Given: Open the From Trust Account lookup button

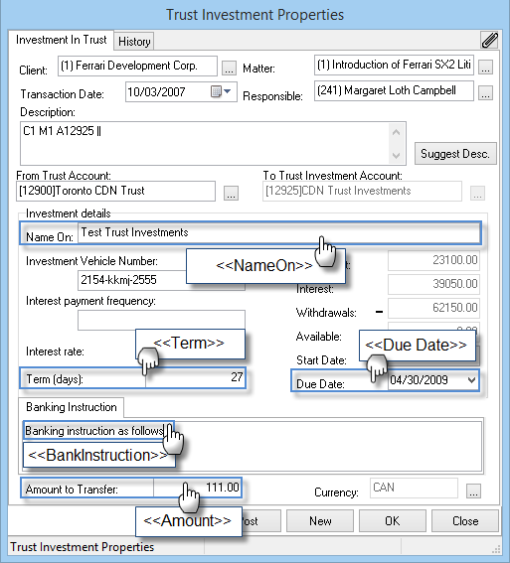Looking at the screenshot, I should (x=231, y=193).
